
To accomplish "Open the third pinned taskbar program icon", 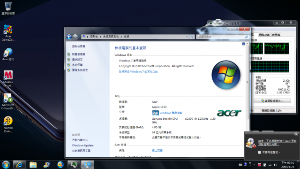I will point(47,165).
